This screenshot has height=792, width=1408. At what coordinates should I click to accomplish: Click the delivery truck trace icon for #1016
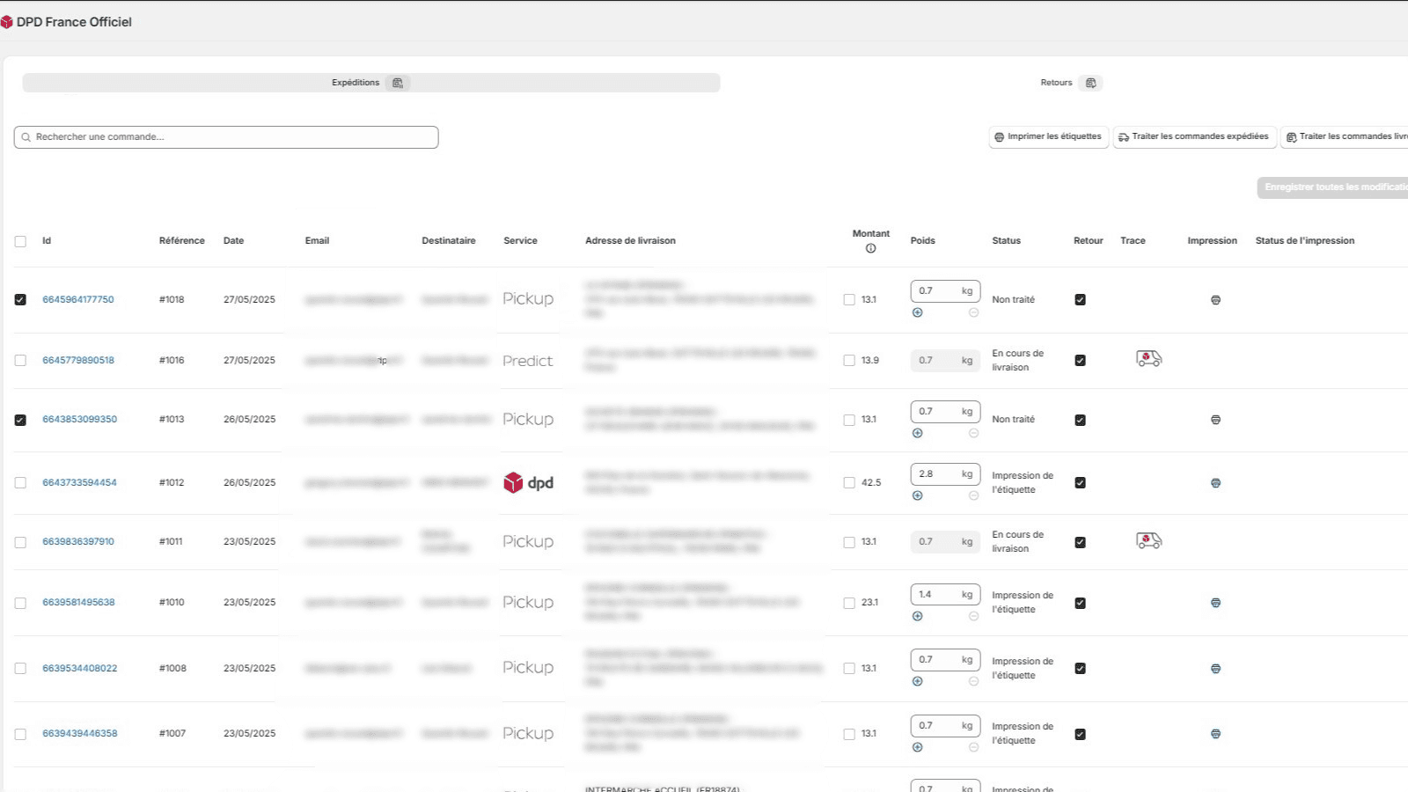pos(1148,358)
